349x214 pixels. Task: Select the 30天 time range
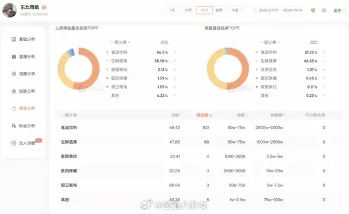click(189, 10)
